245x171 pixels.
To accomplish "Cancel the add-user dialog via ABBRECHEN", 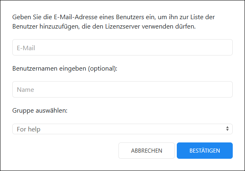I will [x=147, y=151].
